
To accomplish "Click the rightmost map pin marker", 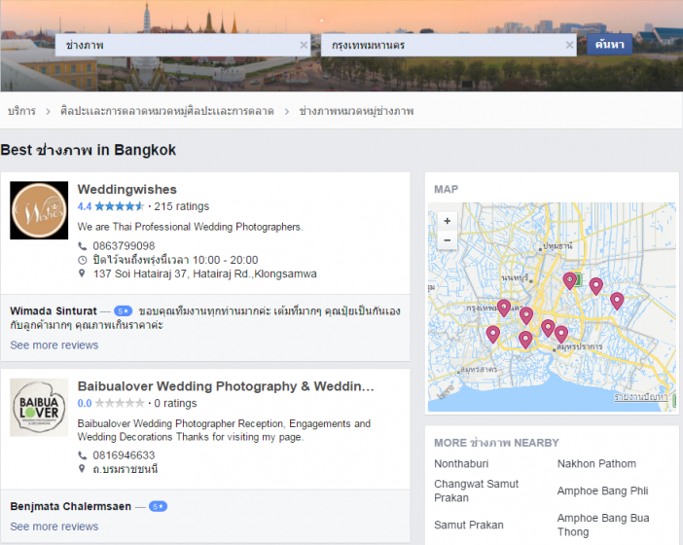I will coord(617,300).
